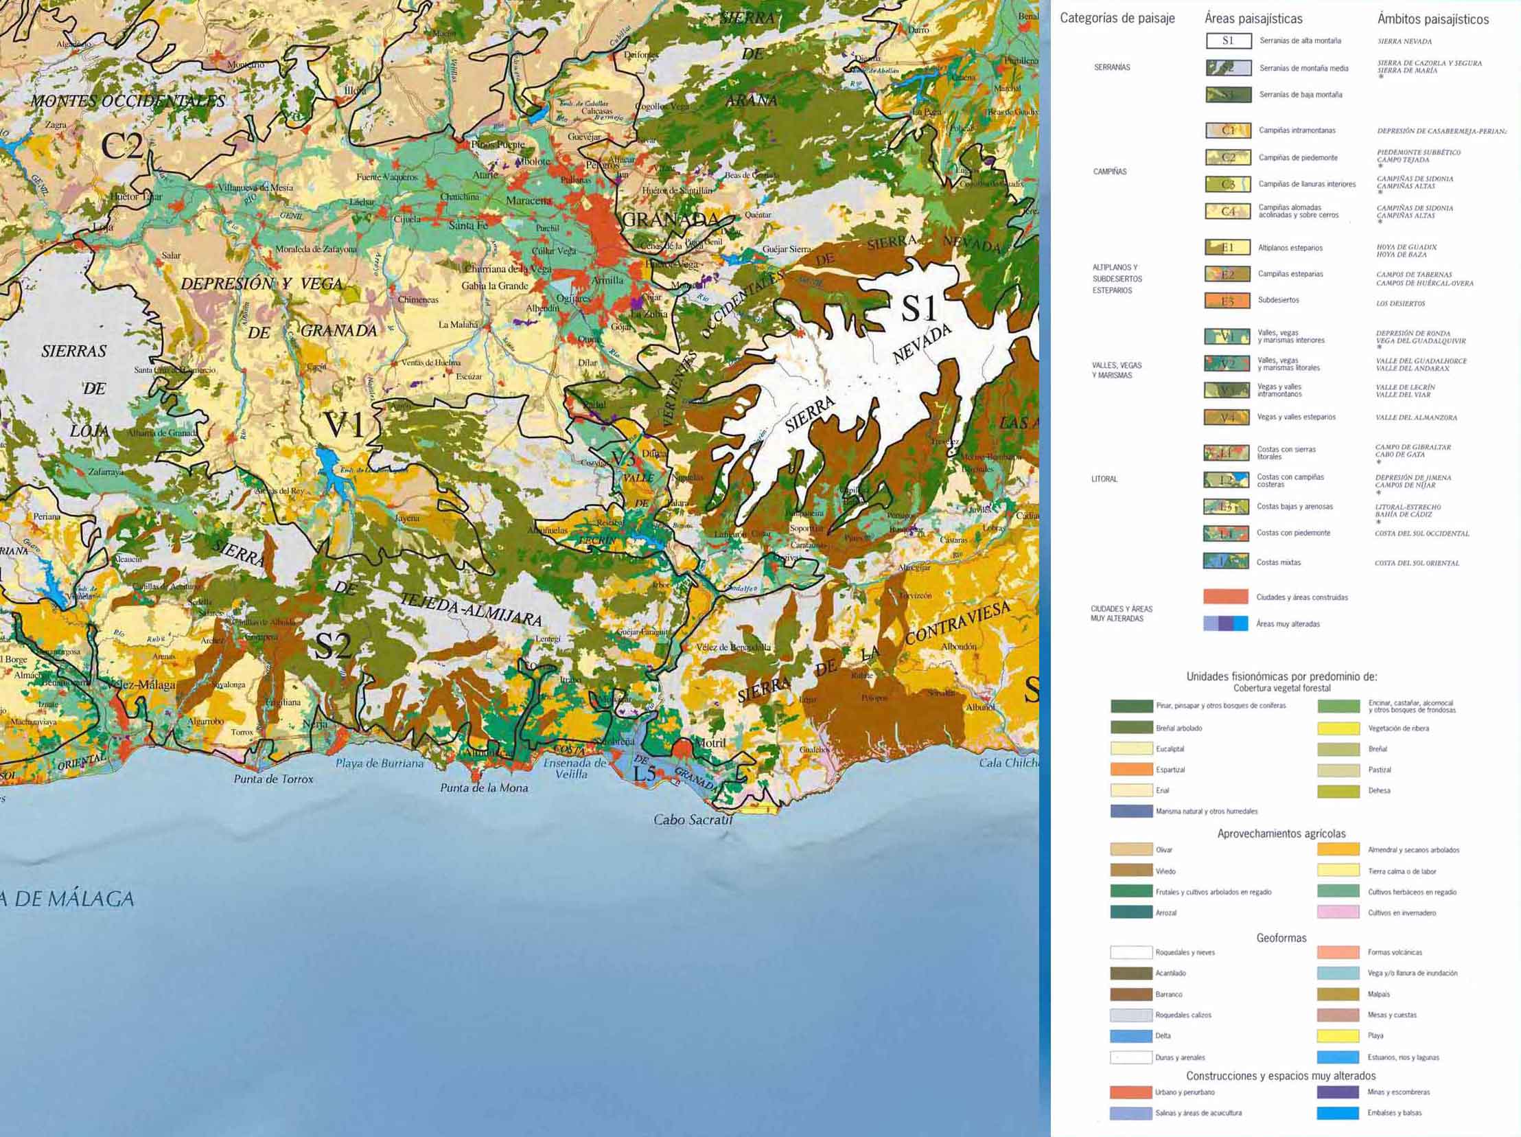Click the Motril town label on the coast
1521x1137 pixels.
click(x=711, y=744)
